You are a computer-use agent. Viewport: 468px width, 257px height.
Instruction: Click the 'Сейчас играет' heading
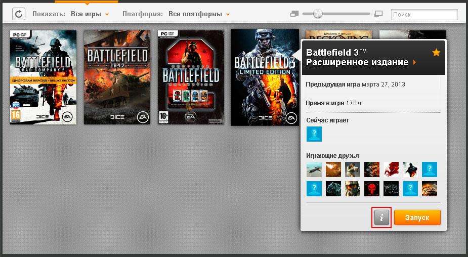pyautogui.click(x=327, y=120)
